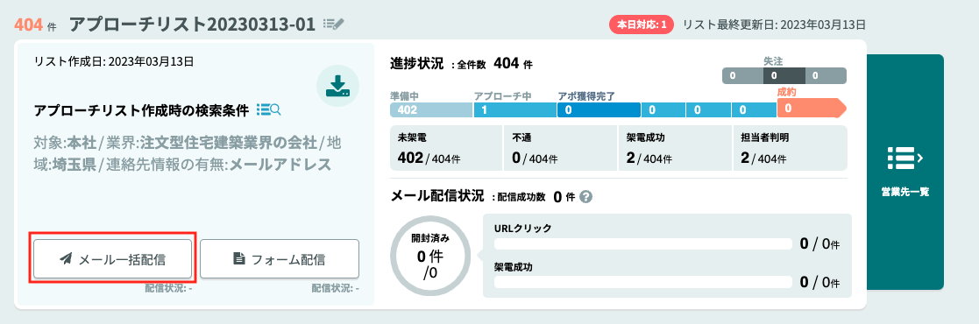Download the list via download icon
The image size is (979, 324).
337,86
